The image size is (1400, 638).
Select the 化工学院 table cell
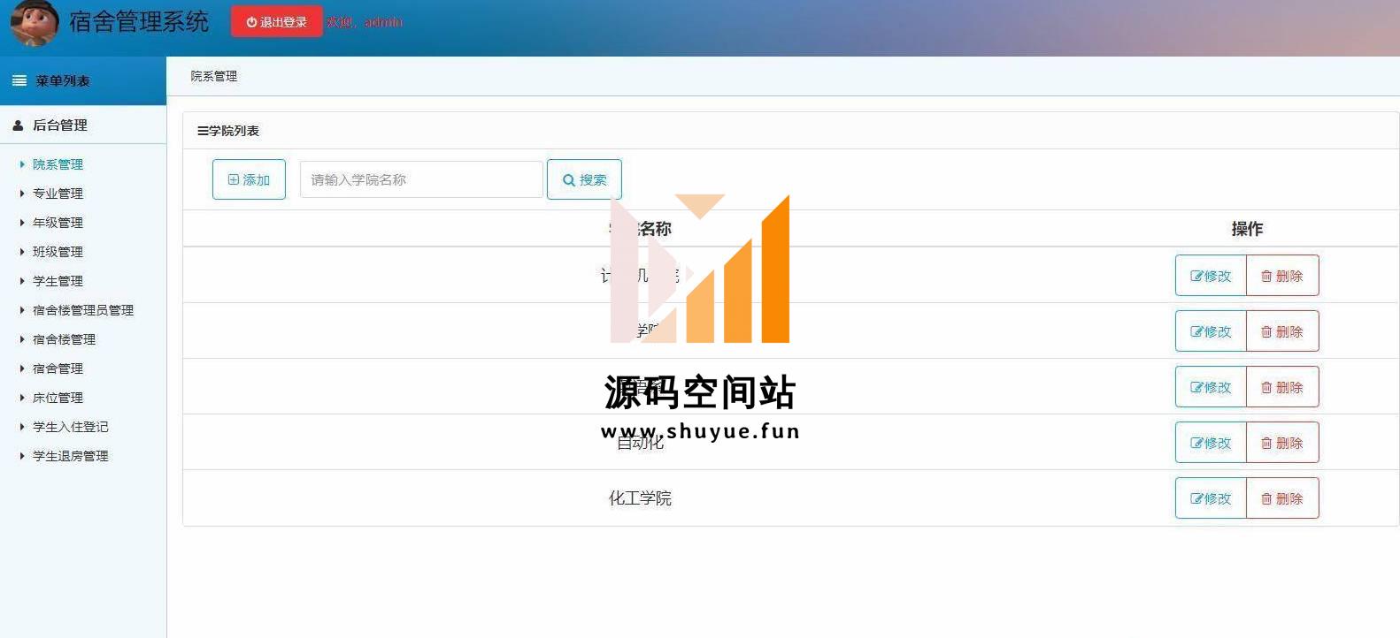640,498
